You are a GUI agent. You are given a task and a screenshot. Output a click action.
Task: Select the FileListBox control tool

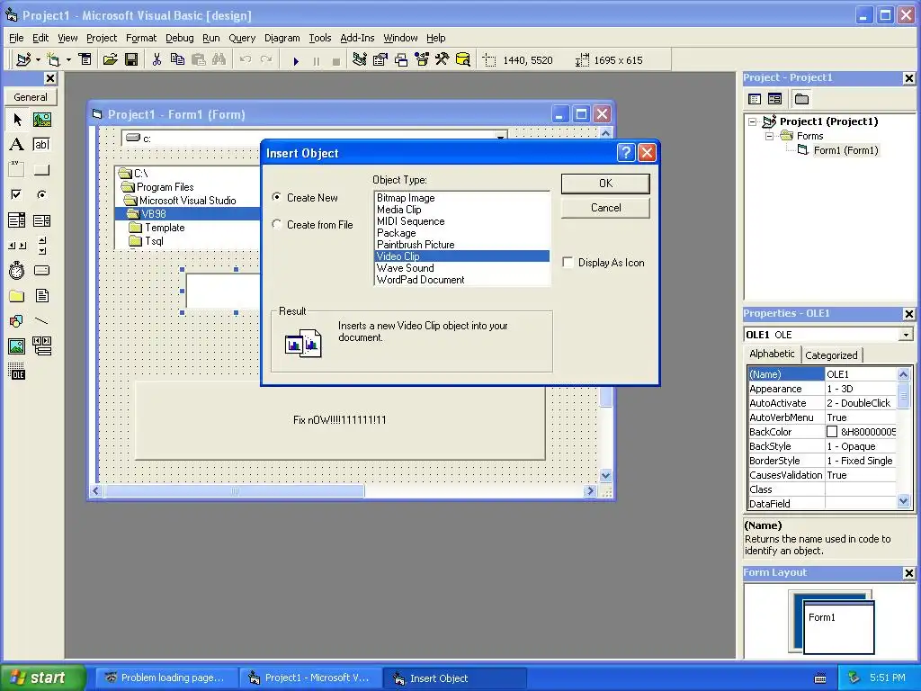(41, 295)
